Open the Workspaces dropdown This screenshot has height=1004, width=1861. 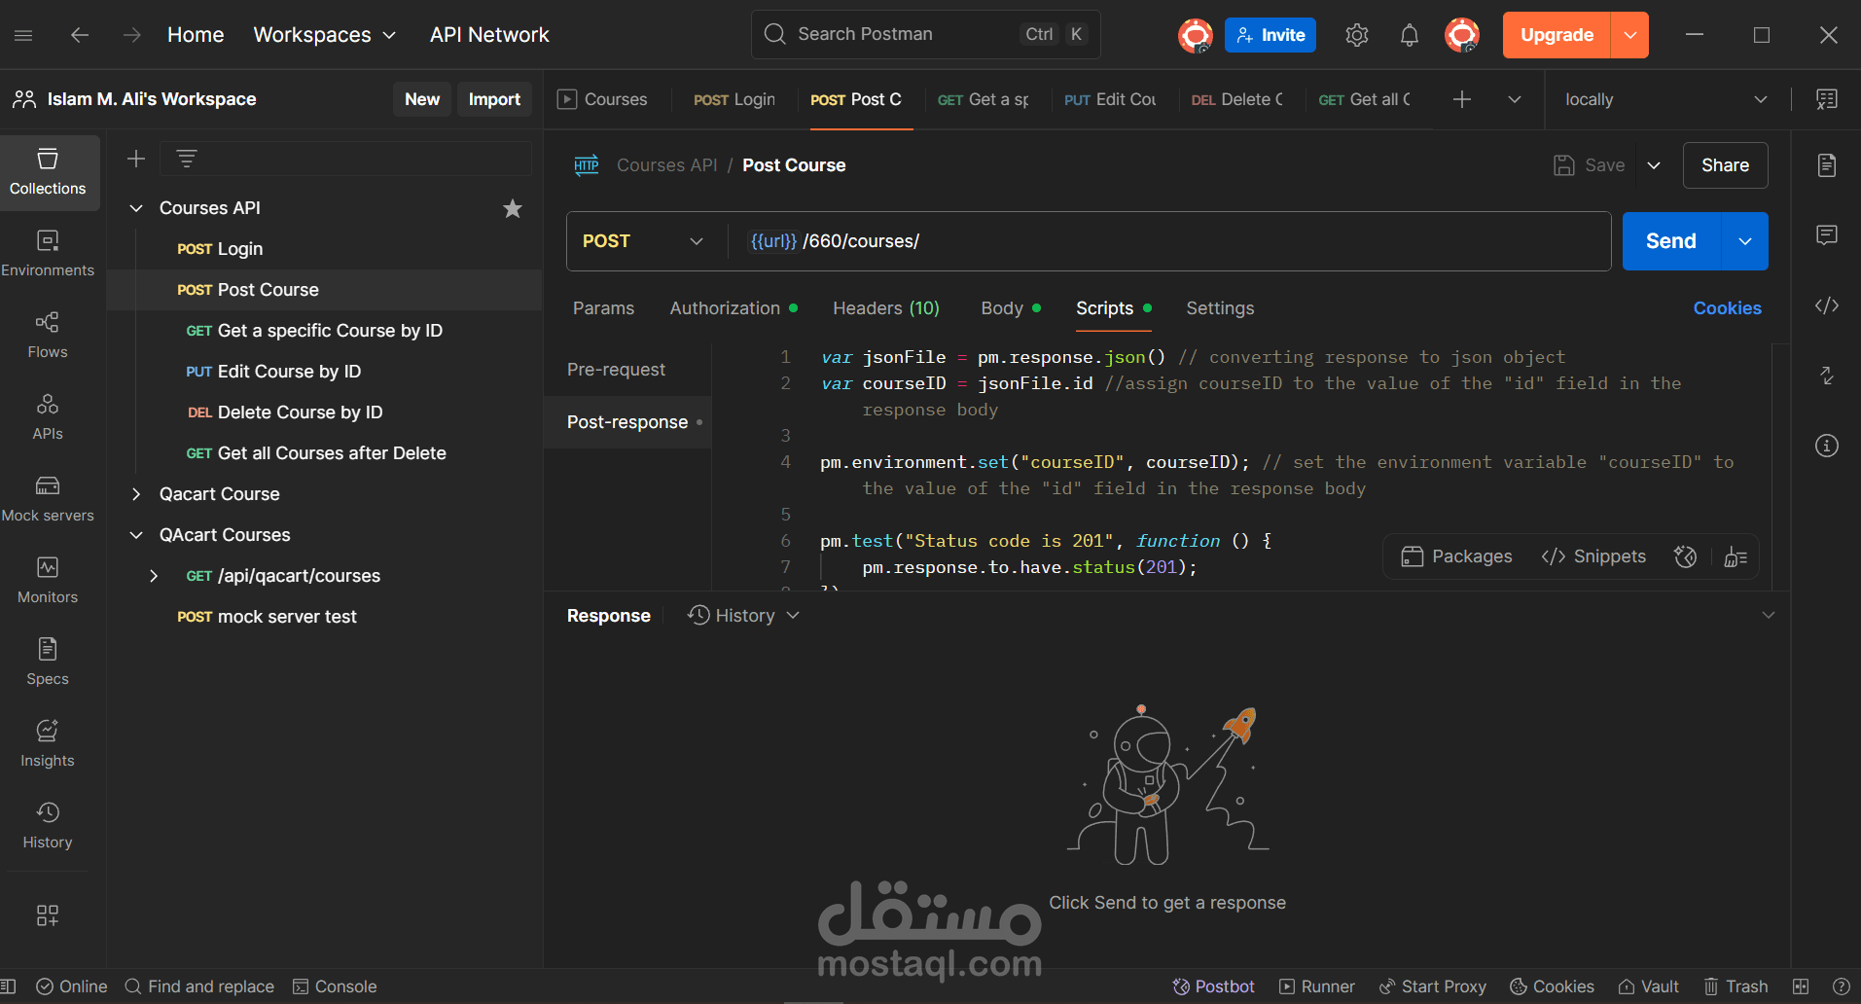pyautogui.click(x=325, y=35)
